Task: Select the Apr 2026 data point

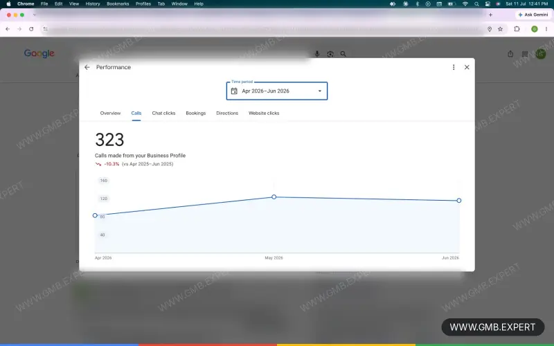Action: click(95, 215)
